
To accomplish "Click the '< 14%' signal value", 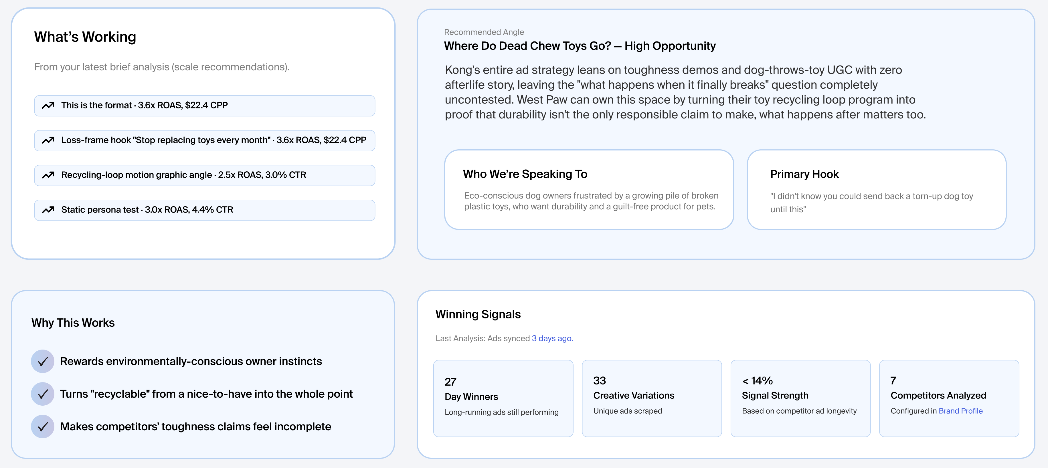I will [x=757, y=380].
